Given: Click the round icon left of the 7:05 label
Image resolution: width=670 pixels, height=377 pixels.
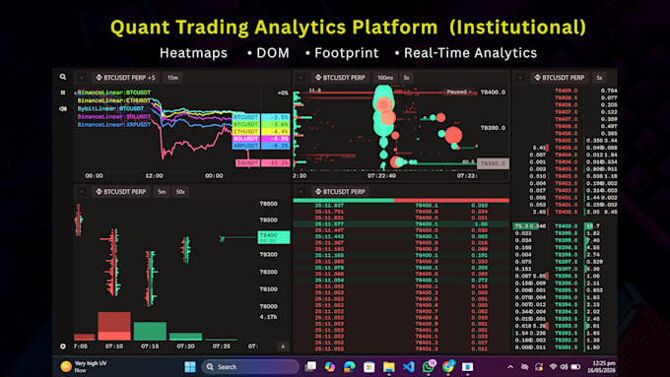Looking at the screenshot, I should pyautogui.click(x=63, y=346).
